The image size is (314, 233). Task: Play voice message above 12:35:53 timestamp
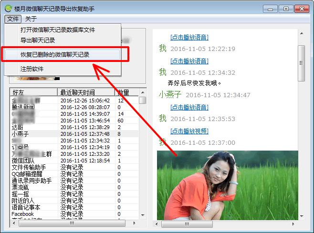click(189, 107)
